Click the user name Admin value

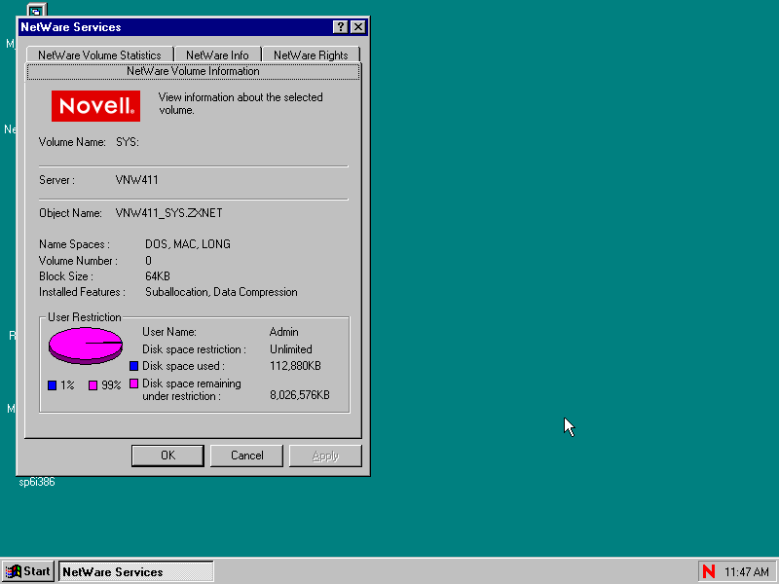pyautogui.click(x=283, y=332)
